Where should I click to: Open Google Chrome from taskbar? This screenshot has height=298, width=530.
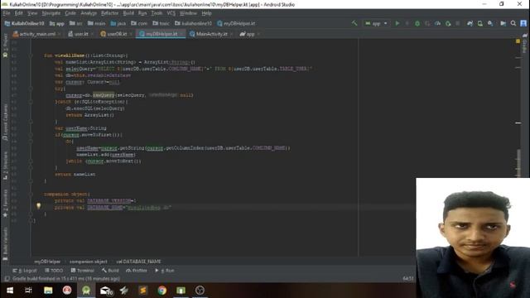(x=162, y=291)
